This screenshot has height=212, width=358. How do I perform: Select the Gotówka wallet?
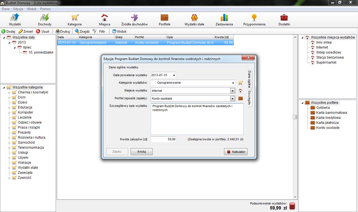(323, 108)
